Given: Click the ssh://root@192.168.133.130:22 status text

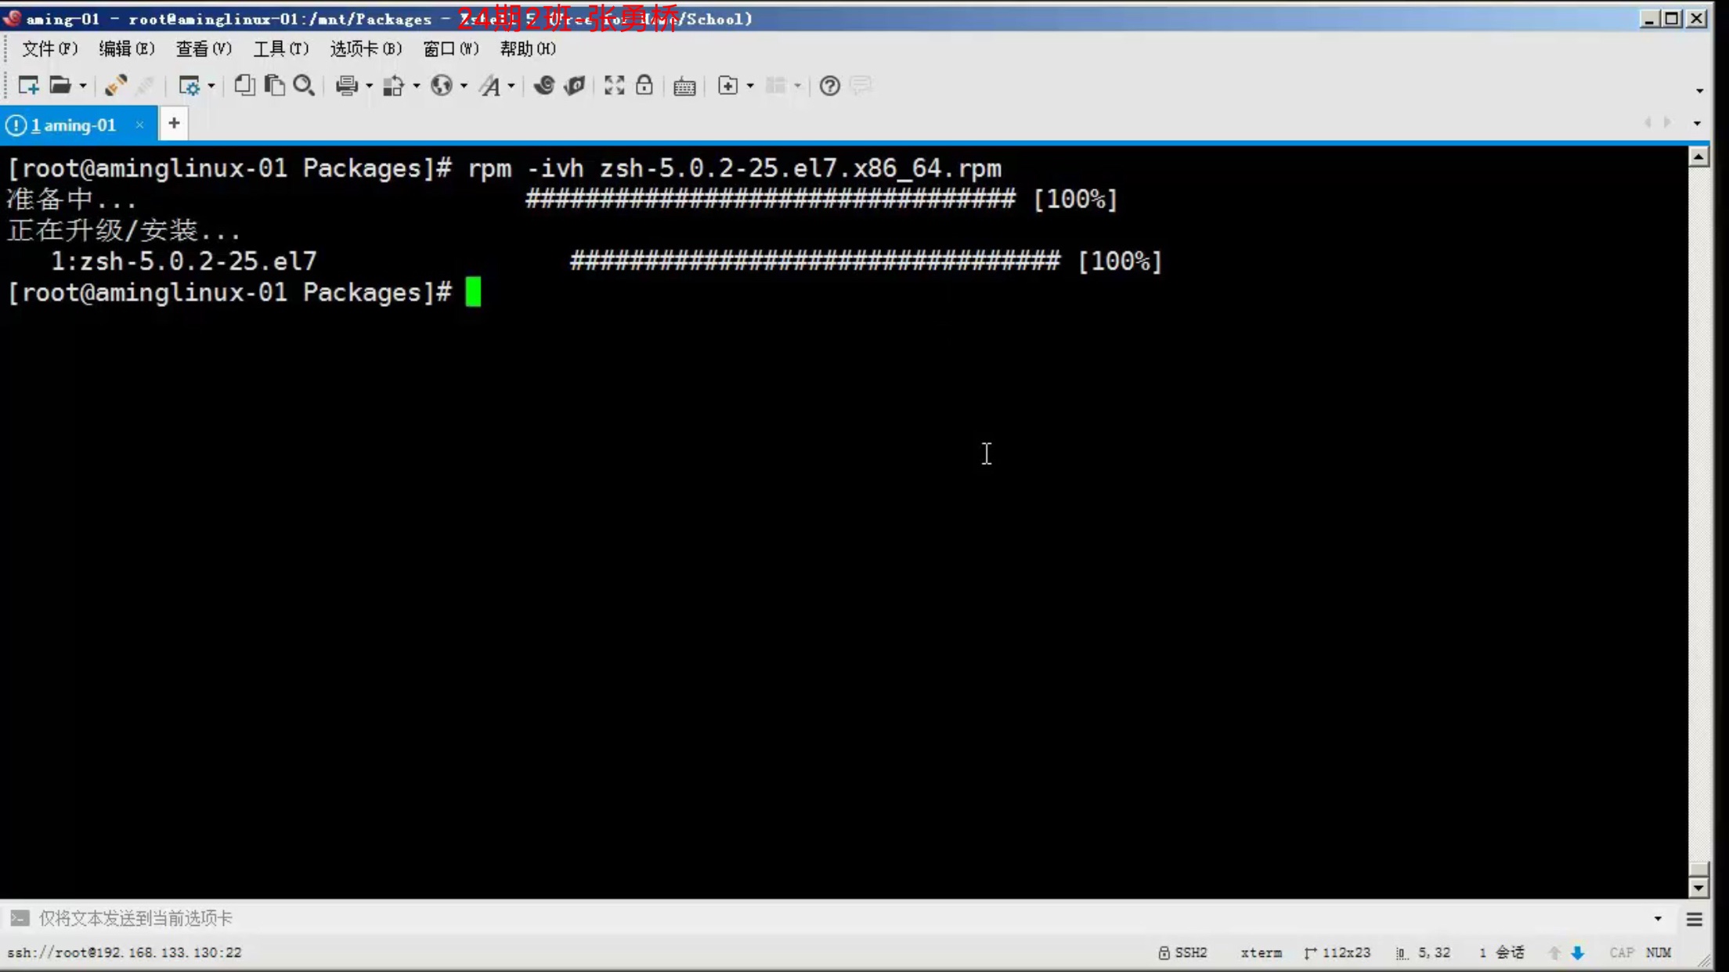Looking at the screenshot, I should (x=125, y=952).
